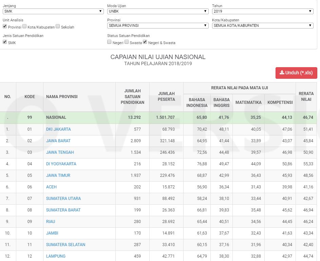The image size is (320, 261).
Task: Click the JUMLAH PESERTA column header
Action: coord(166,97)
